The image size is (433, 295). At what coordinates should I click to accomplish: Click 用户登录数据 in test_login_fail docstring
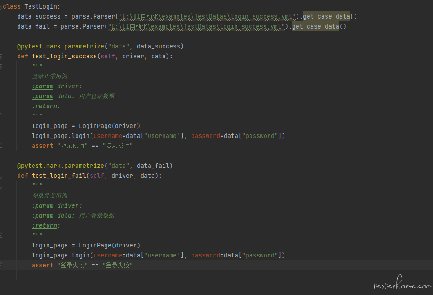point(96,215)
